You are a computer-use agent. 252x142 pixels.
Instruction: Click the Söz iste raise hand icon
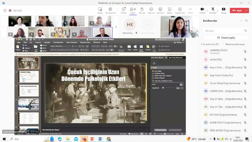click(142, 10)
